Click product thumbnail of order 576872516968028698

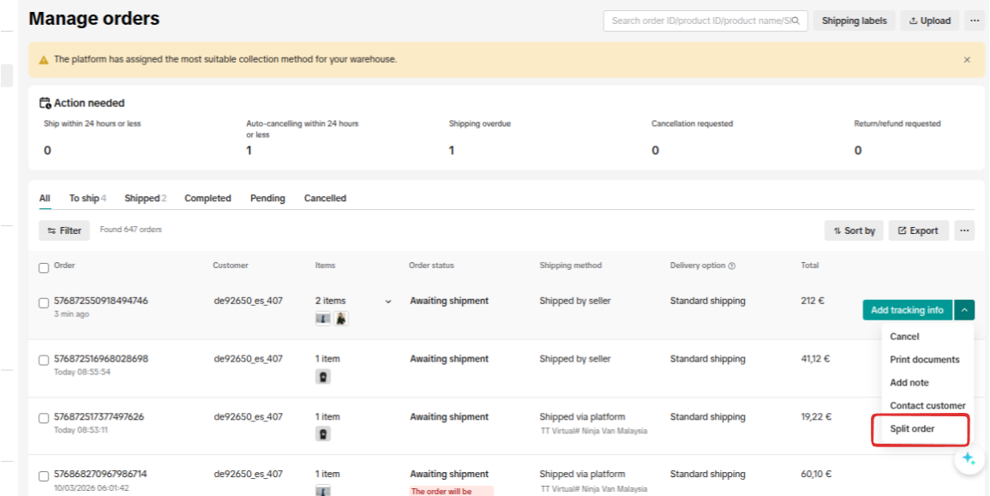coord(323,376)
